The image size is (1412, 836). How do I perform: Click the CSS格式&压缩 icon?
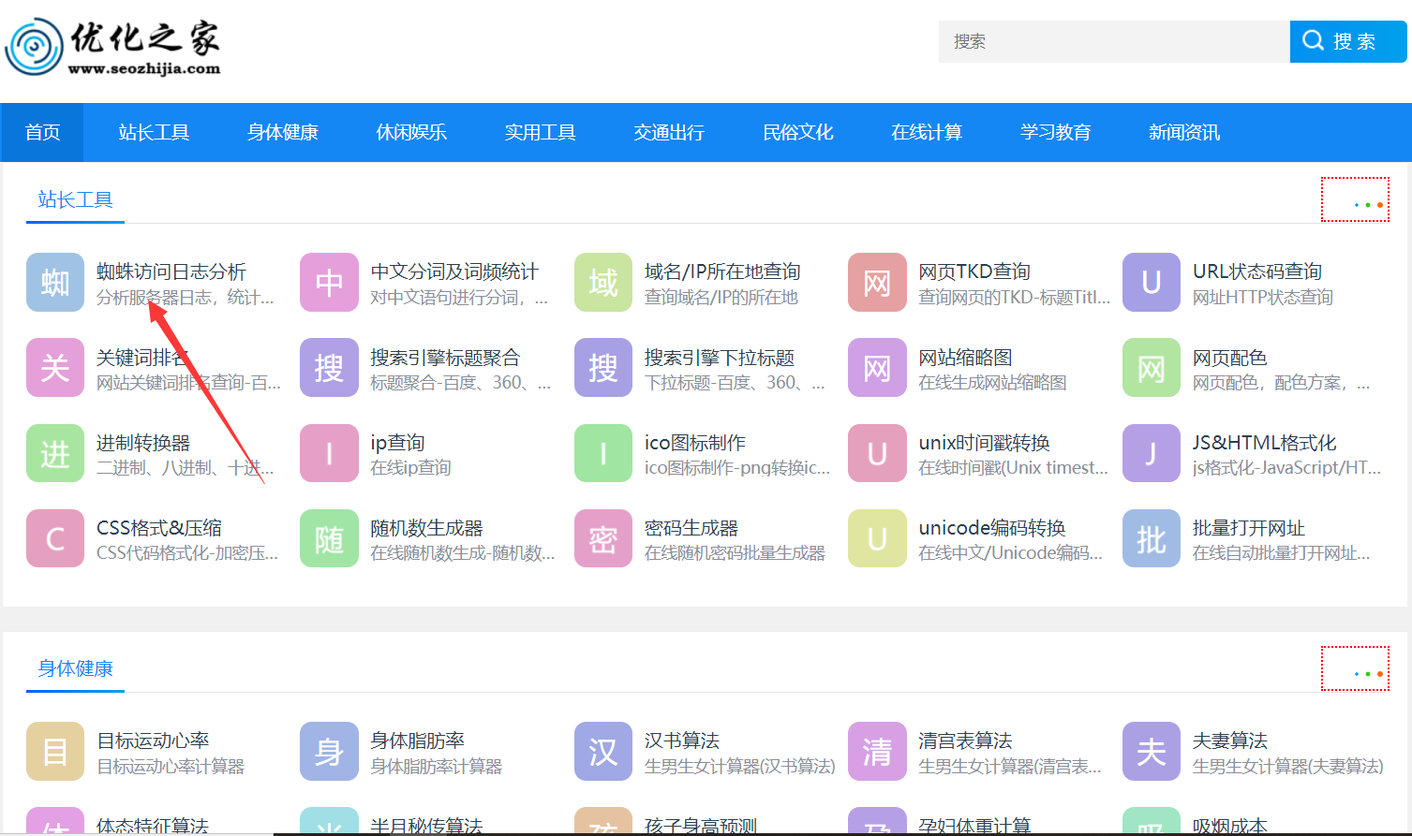point(55,538)
